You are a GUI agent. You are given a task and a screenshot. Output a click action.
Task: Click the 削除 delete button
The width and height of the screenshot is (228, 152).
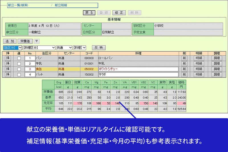click(135, 13)
